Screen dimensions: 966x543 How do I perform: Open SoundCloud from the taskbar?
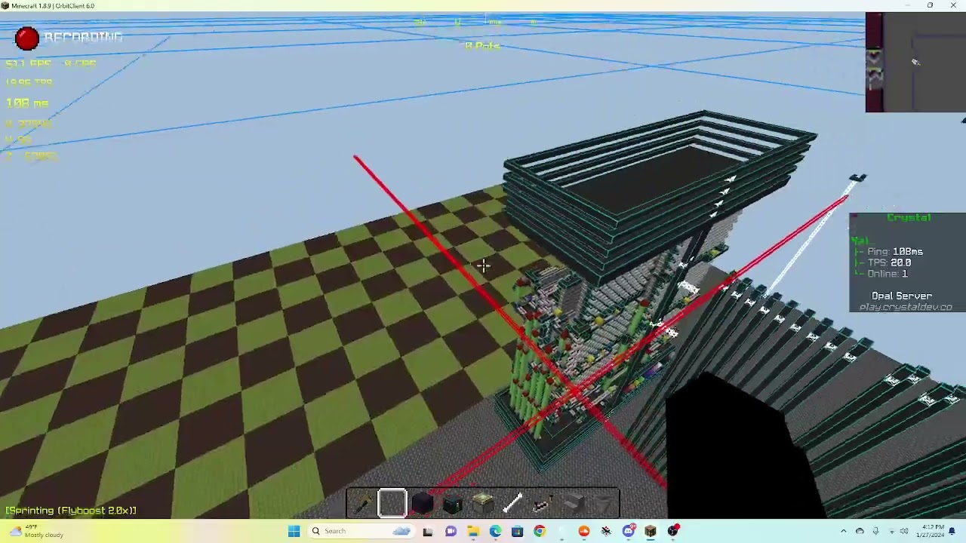click(583, 531)
